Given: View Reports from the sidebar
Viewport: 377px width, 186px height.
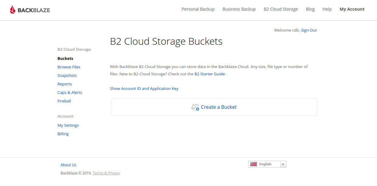Looking at the screenshot, I should click(65, 84).
